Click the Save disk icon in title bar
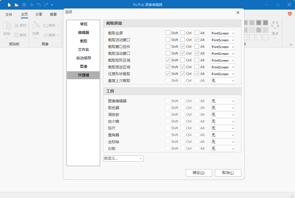The height and width of the screenshot is (198, 295). pyautogui.click(x=24, y=5)
